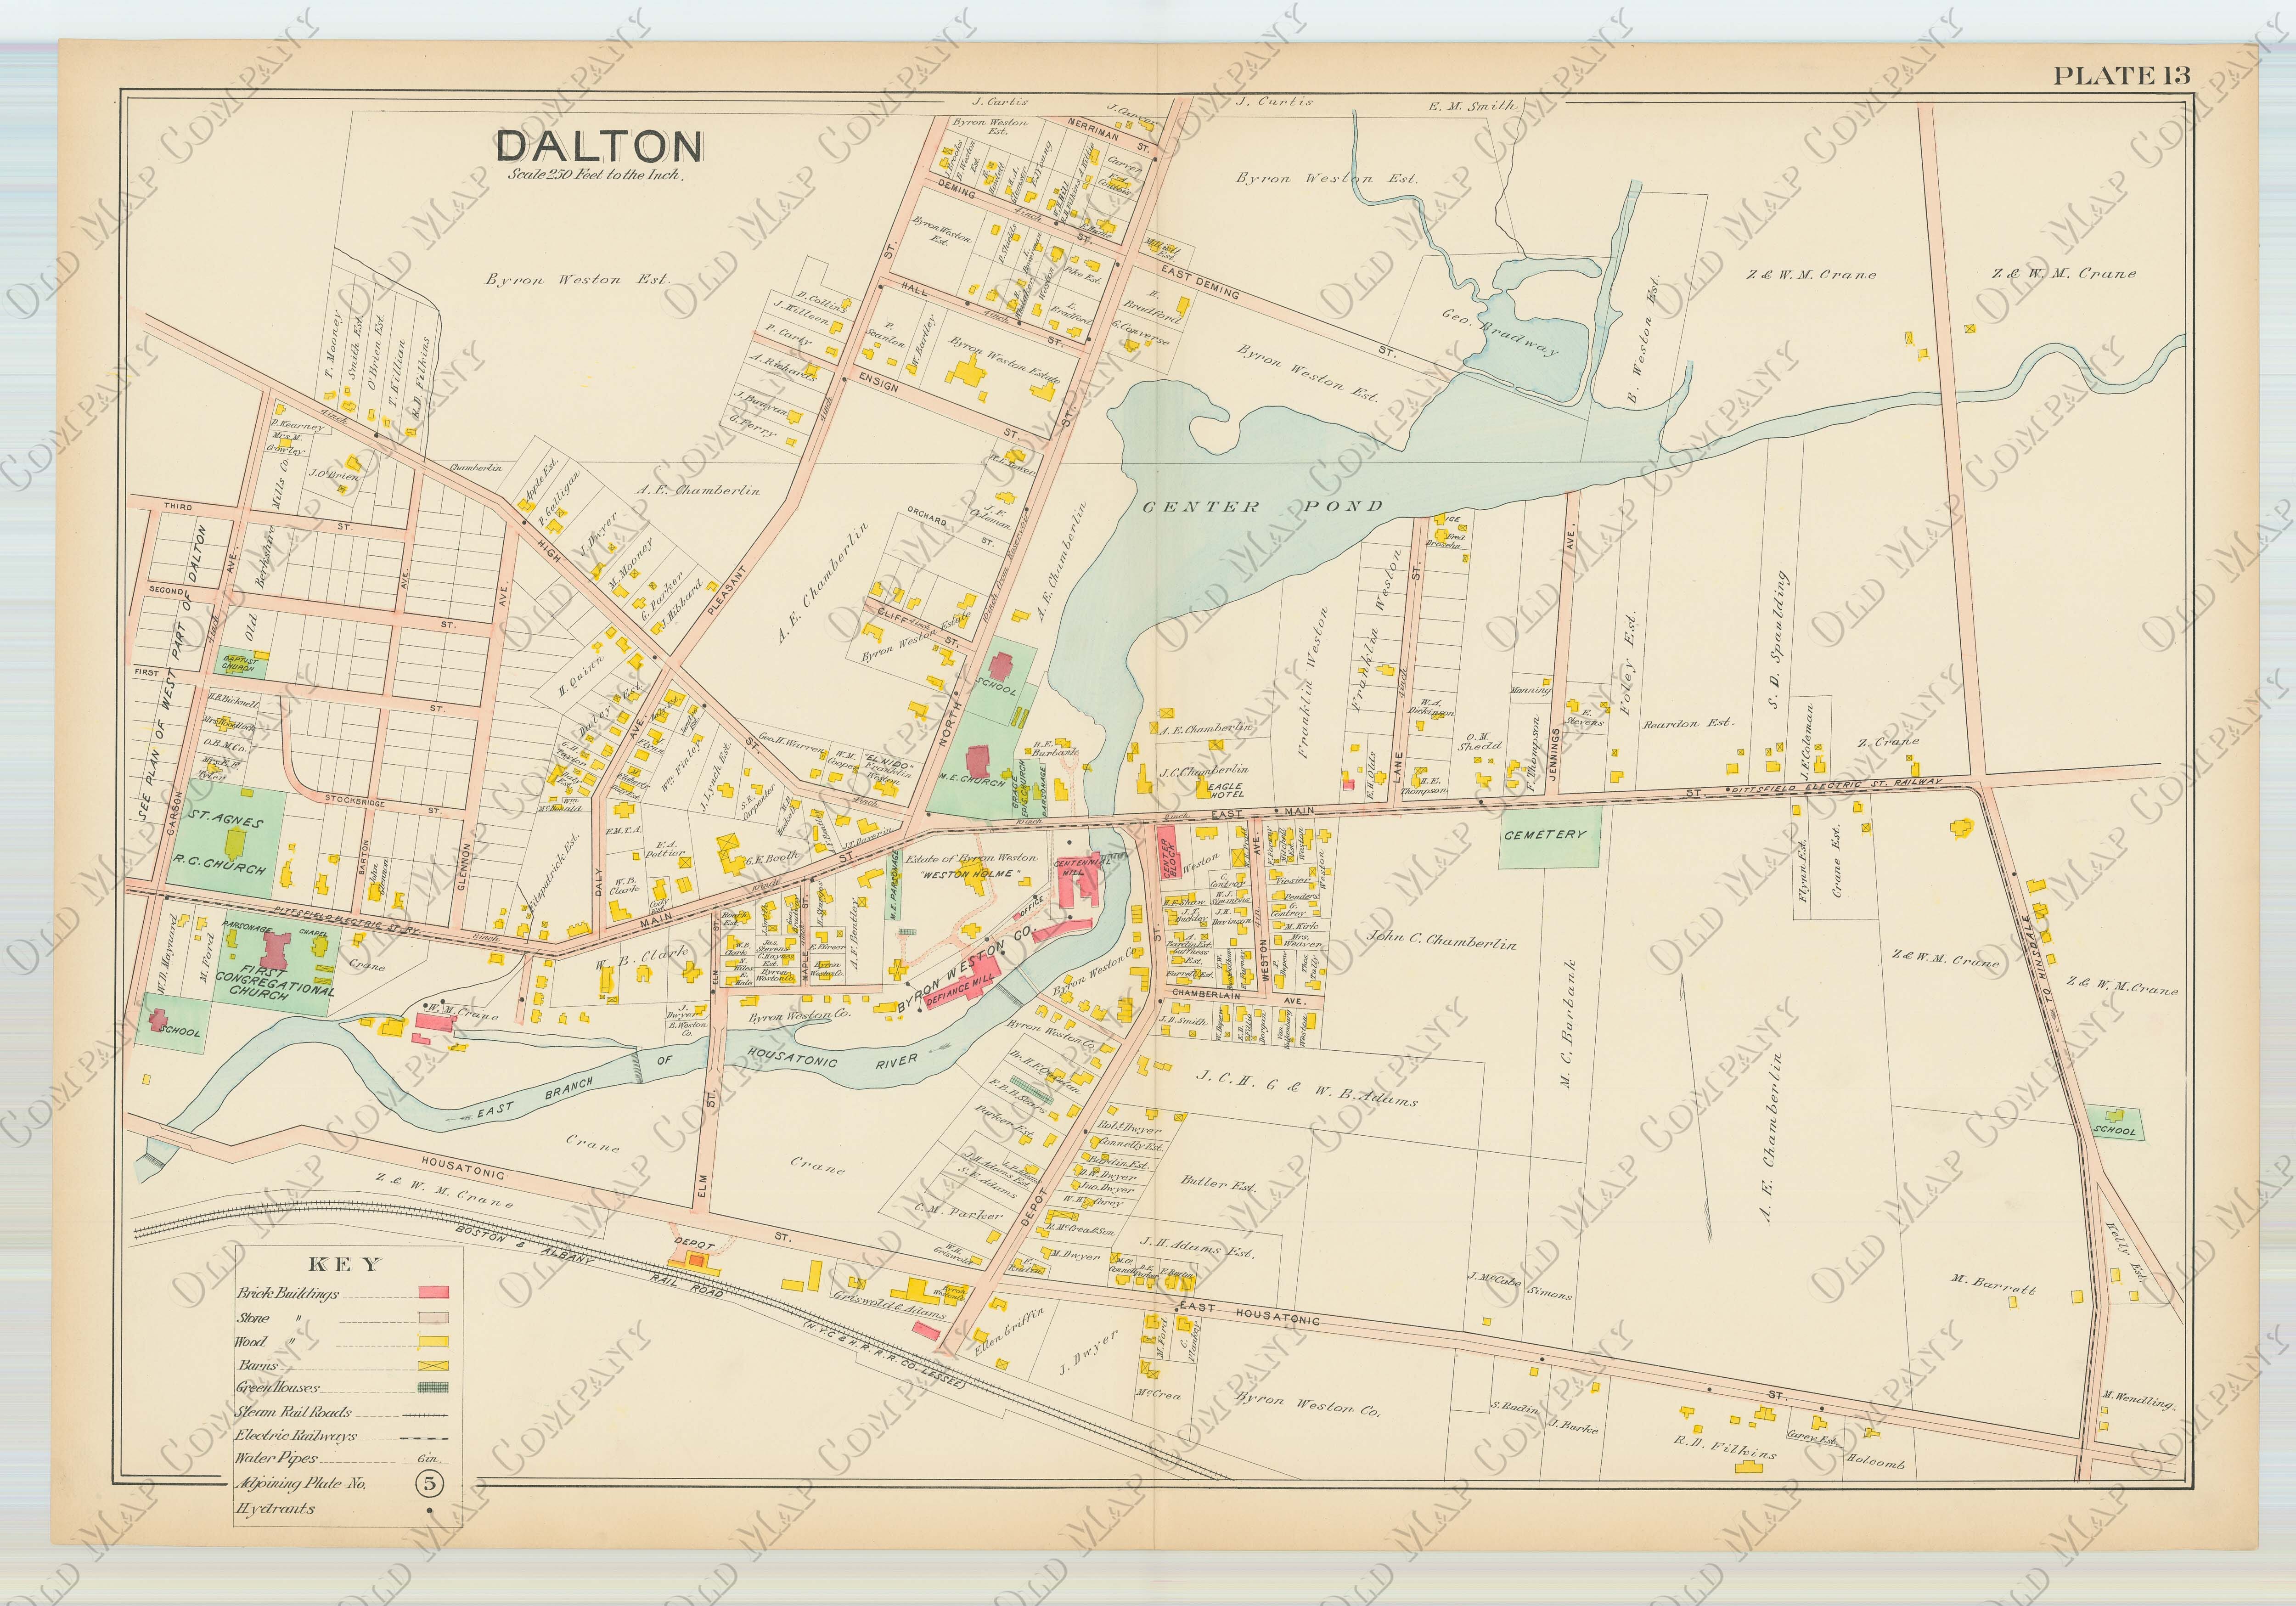
Task: Click the 'John C. Chamberlin' parcel label
Action: [x=1442, y=941]
